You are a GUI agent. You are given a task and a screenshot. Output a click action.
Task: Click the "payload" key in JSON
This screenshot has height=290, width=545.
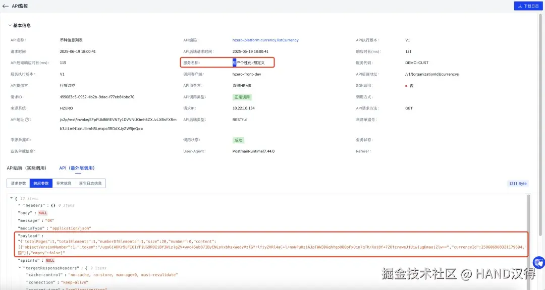tap(28, 236)
